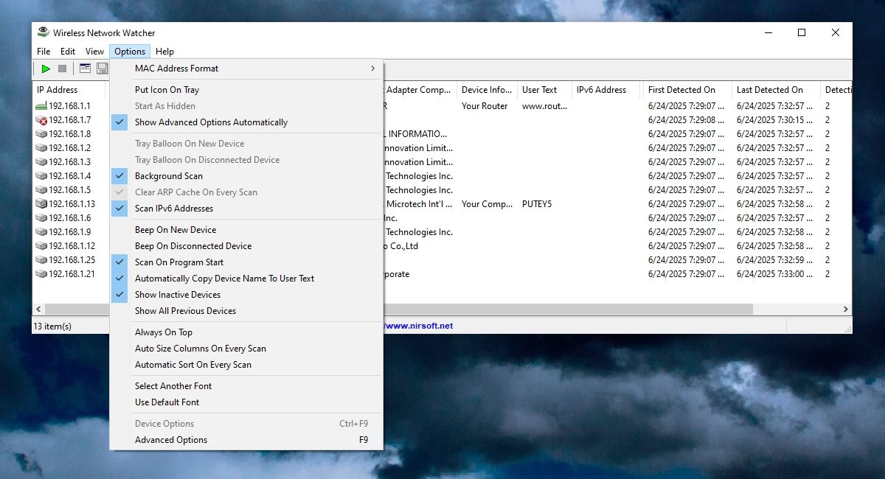Click the device icon for 192.168.1.2

tap(41, 148)
